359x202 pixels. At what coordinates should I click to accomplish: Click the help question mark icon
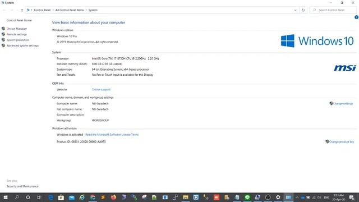[356, 17]
